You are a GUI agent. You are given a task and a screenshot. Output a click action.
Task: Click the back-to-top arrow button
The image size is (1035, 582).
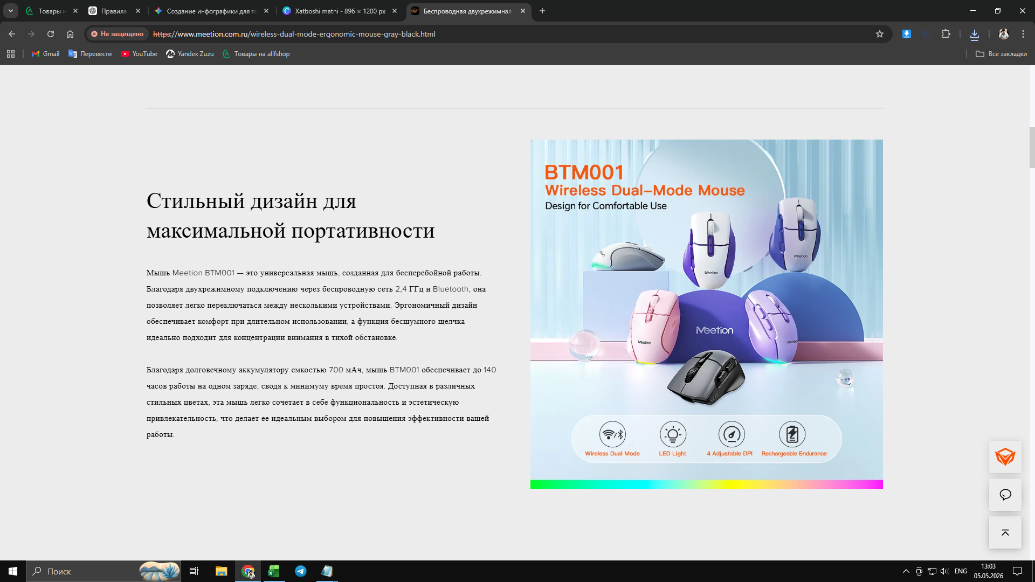point(1005,532)
